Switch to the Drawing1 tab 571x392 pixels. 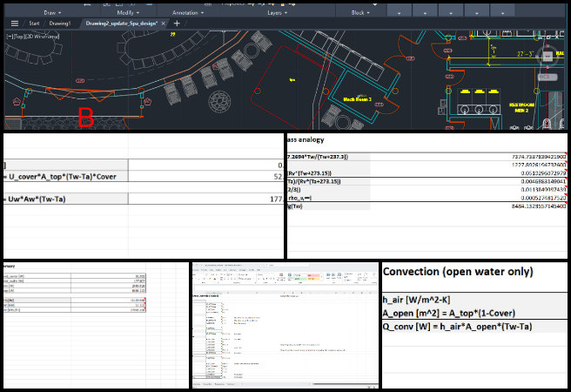tap(60, 24)
